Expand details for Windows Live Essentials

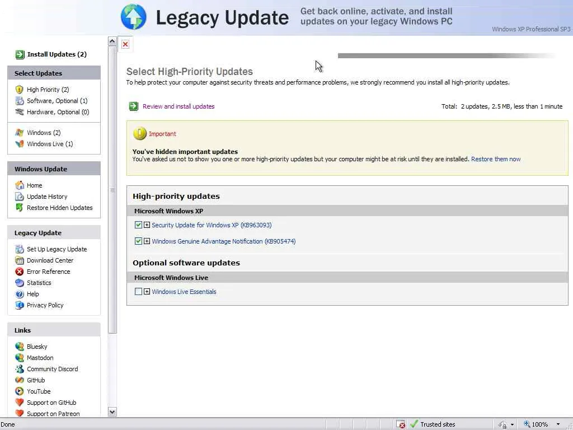[x=147, y=292]
